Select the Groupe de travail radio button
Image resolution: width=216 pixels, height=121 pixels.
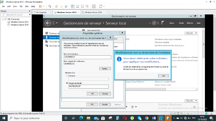(x=67, y=83)
